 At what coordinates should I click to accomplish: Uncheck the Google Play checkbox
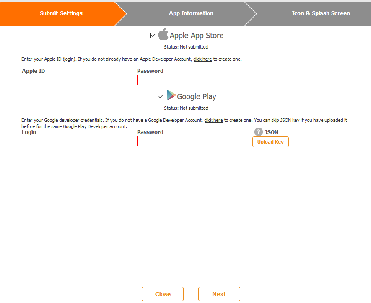tap(161, 96)
